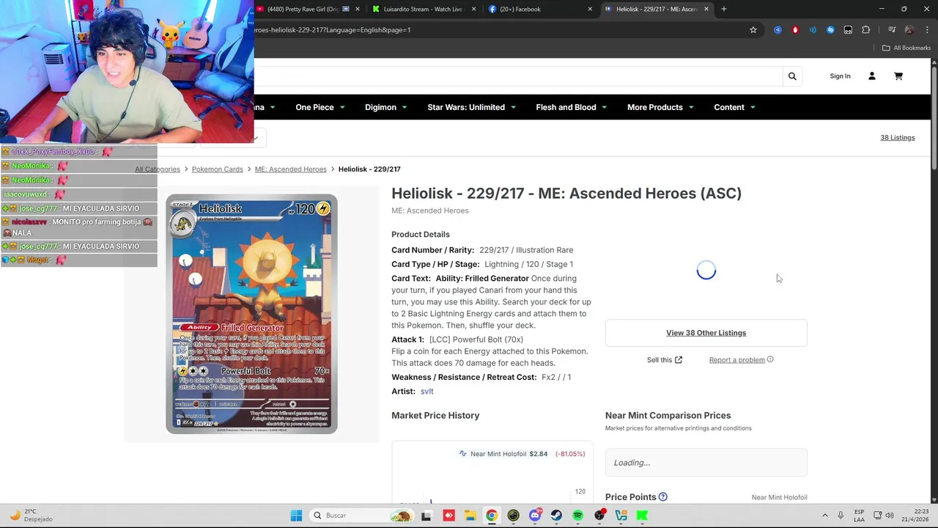
Task: Open Steam from the taskbar
Action: tap(556, 516)
